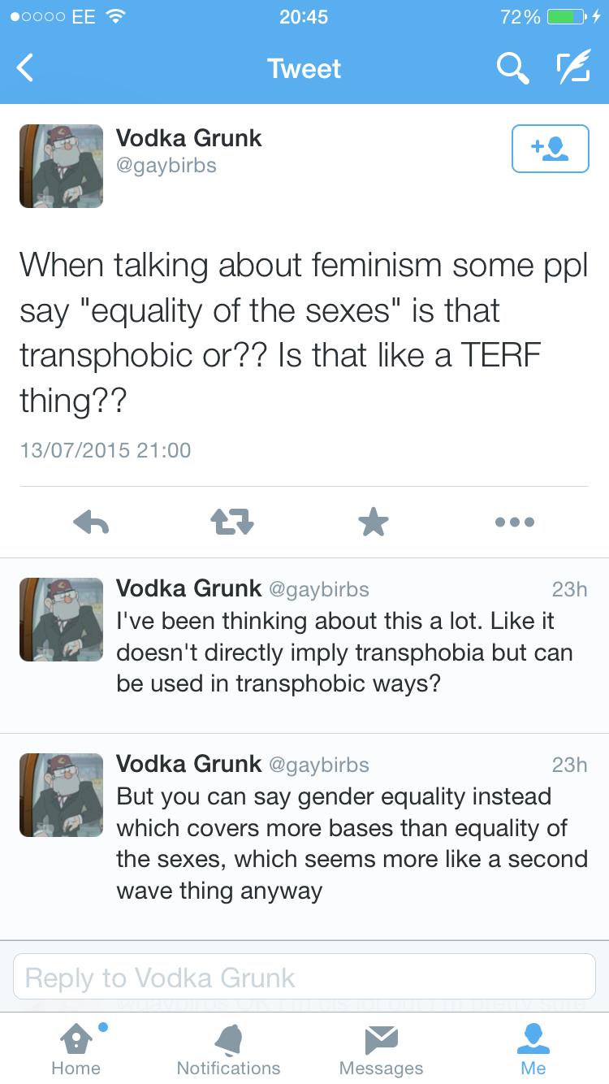Open search with magnifying glass icon
Viewport: 609px width, 1084px height.
pyautogui.click(x=512, y=69)
